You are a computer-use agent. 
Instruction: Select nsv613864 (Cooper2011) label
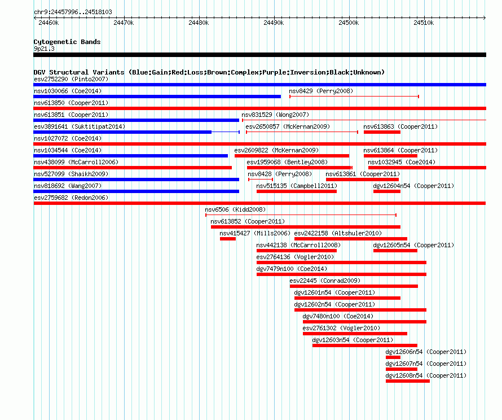400,150
